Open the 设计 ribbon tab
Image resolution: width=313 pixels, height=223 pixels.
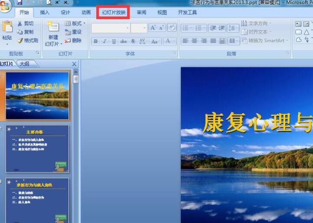[x=65, y=13]
